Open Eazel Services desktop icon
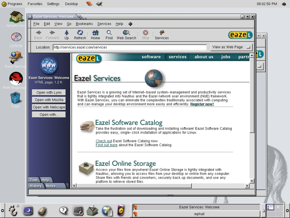This screenshot has width=290, height=218. tap(16, 58)
